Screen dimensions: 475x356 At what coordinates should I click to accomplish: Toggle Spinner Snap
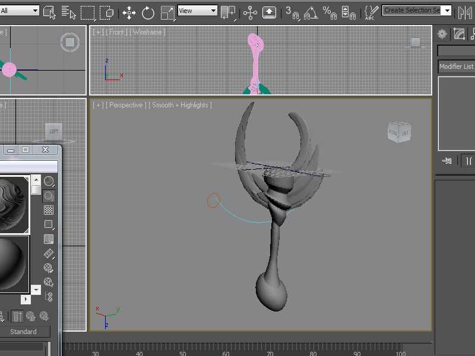click(x=349, y=12)
